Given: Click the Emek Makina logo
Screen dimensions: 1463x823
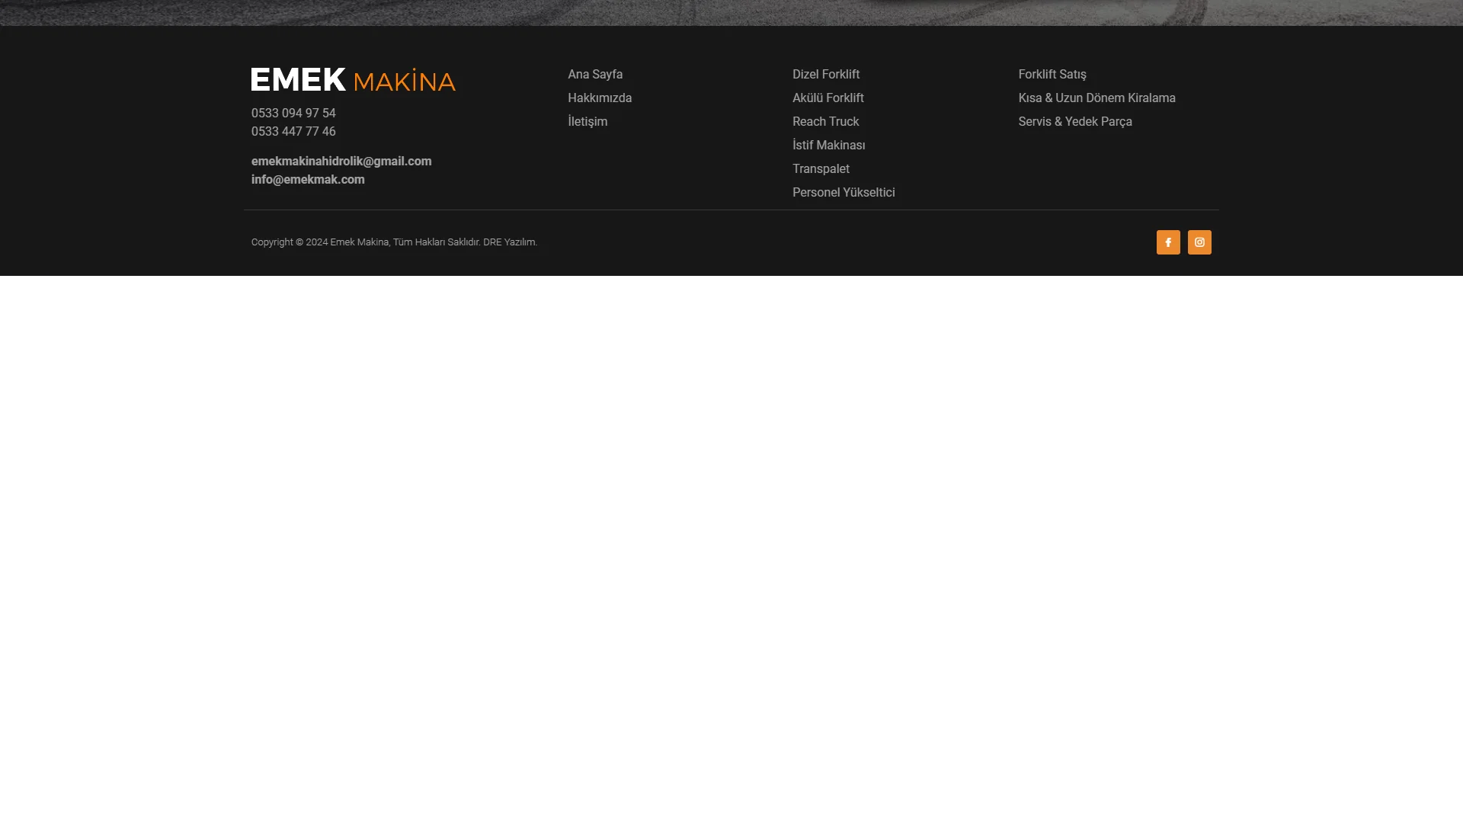Looking at the screenshot, I should [x=353, y=80].
